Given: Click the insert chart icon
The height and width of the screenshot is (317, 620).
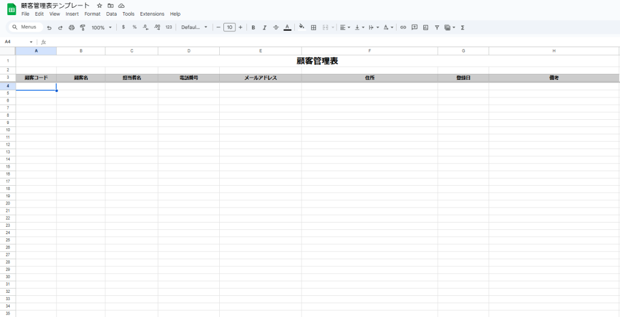Looking at the screenshot, I should 426,27.
